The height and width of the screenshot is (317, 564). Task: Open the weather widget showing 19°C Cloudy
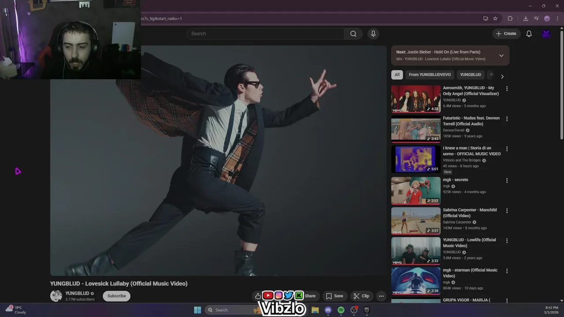(16, 310)
